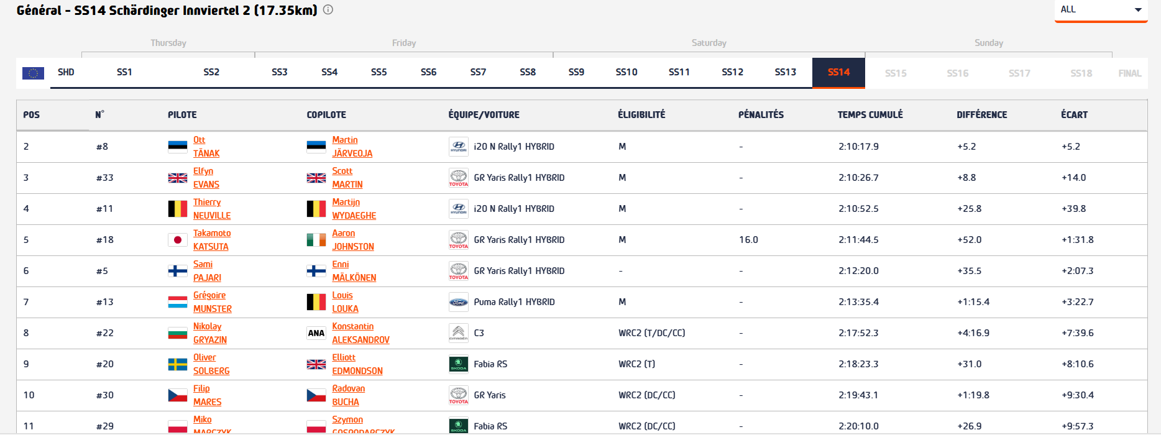Click UK flag beside Elfyn Evans

point(178,178)
